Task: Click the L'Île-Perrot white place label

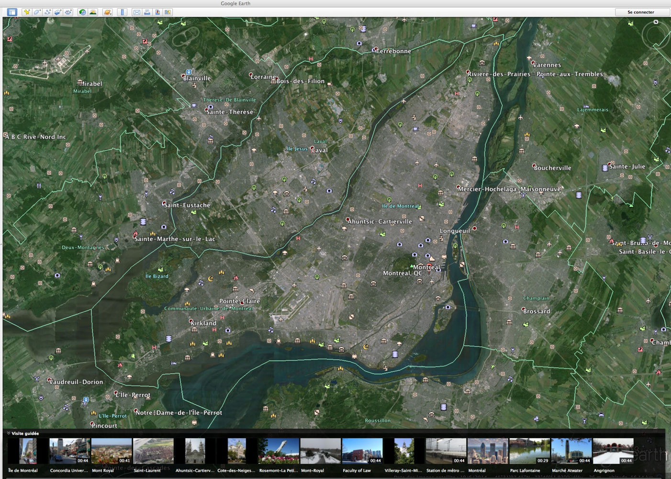Action: pos(133,395)
